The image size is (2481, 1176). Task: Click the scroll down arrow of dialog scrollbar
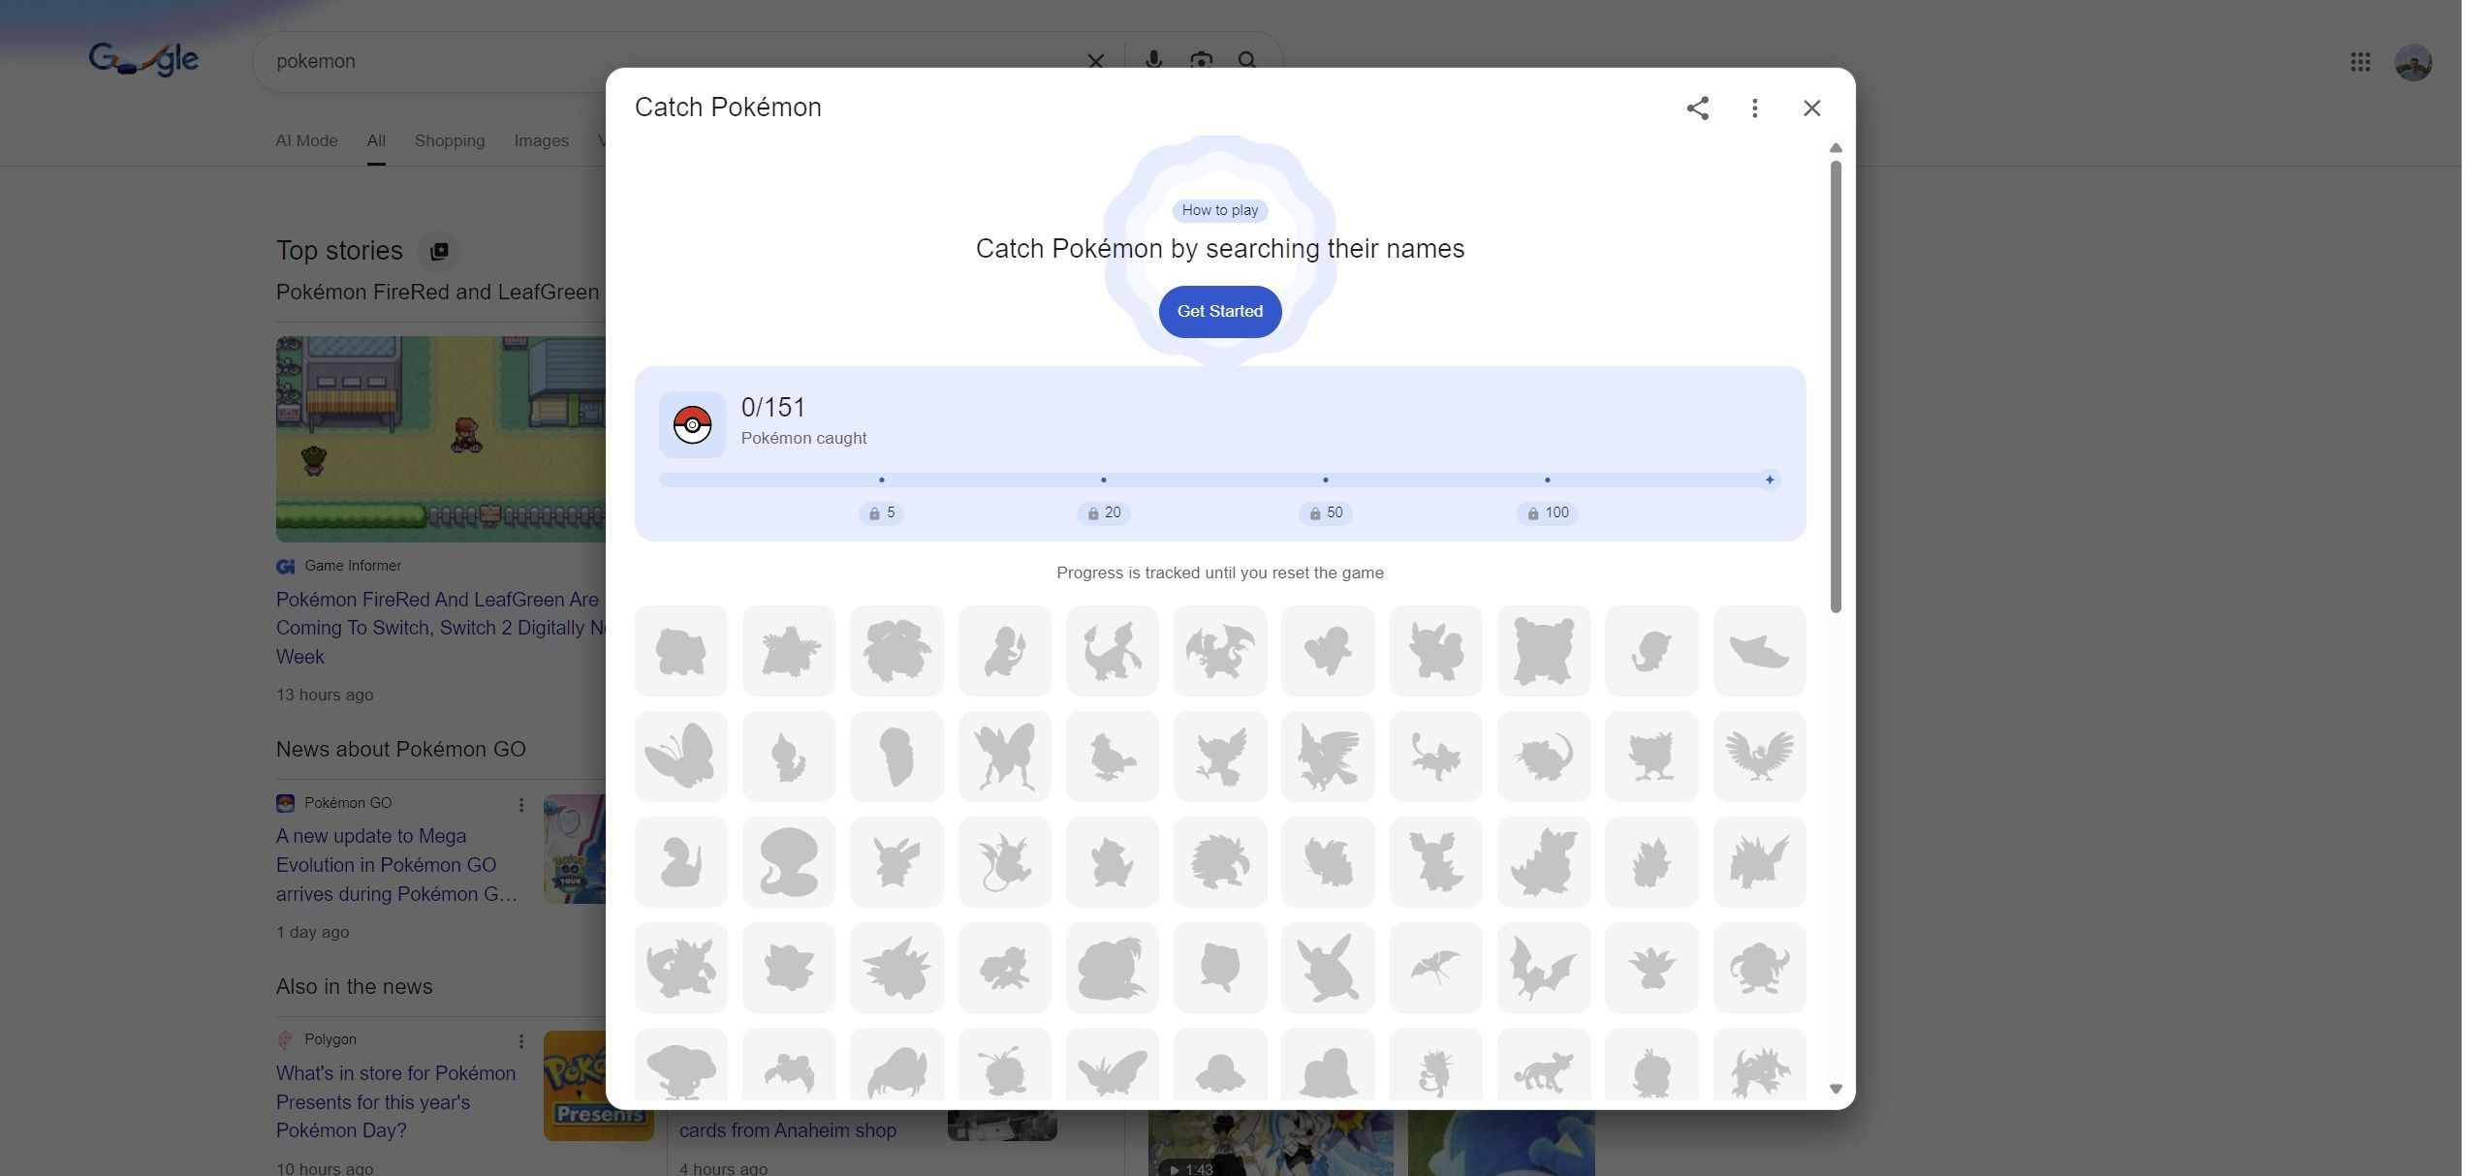point(1835,1089)
